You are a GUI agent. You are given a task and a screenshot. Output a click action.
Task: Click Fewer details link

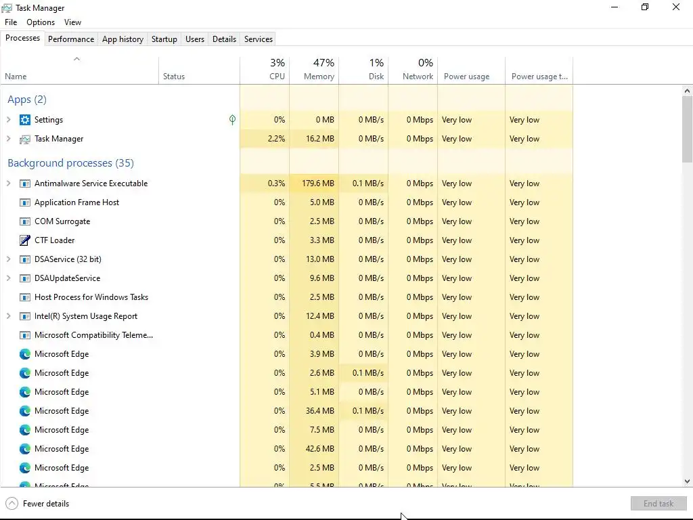tap(46, 504)
